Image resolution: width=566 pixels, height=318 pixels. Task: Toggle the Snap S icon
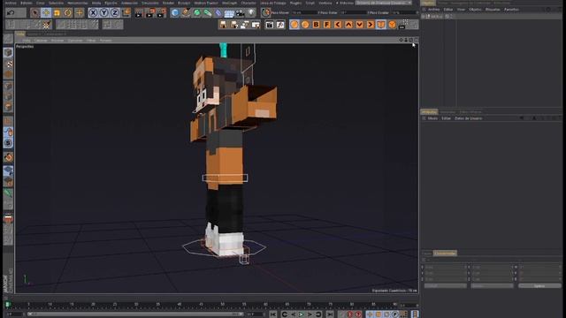[x=8, y=143]
